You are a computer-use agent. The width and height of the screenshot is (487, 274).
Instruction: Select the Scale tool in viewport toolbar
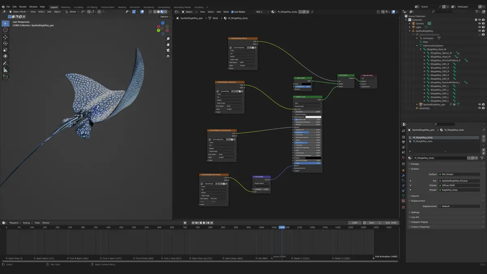coord(5,50)
